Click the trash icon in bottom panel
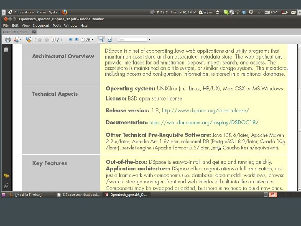The height and width of the screenshot is (226, 301). (x=266, y=195)
